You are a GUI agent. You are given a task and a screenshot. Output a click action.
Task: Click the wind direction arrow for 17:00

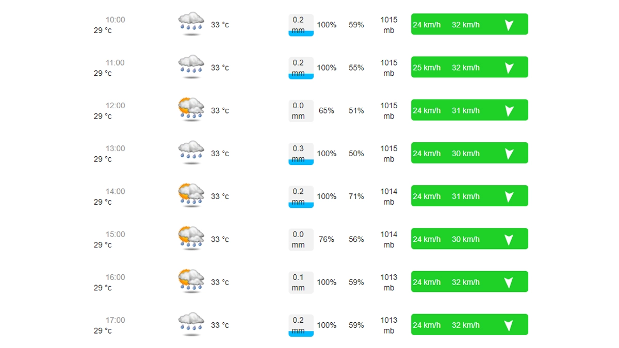pos(509,325)
